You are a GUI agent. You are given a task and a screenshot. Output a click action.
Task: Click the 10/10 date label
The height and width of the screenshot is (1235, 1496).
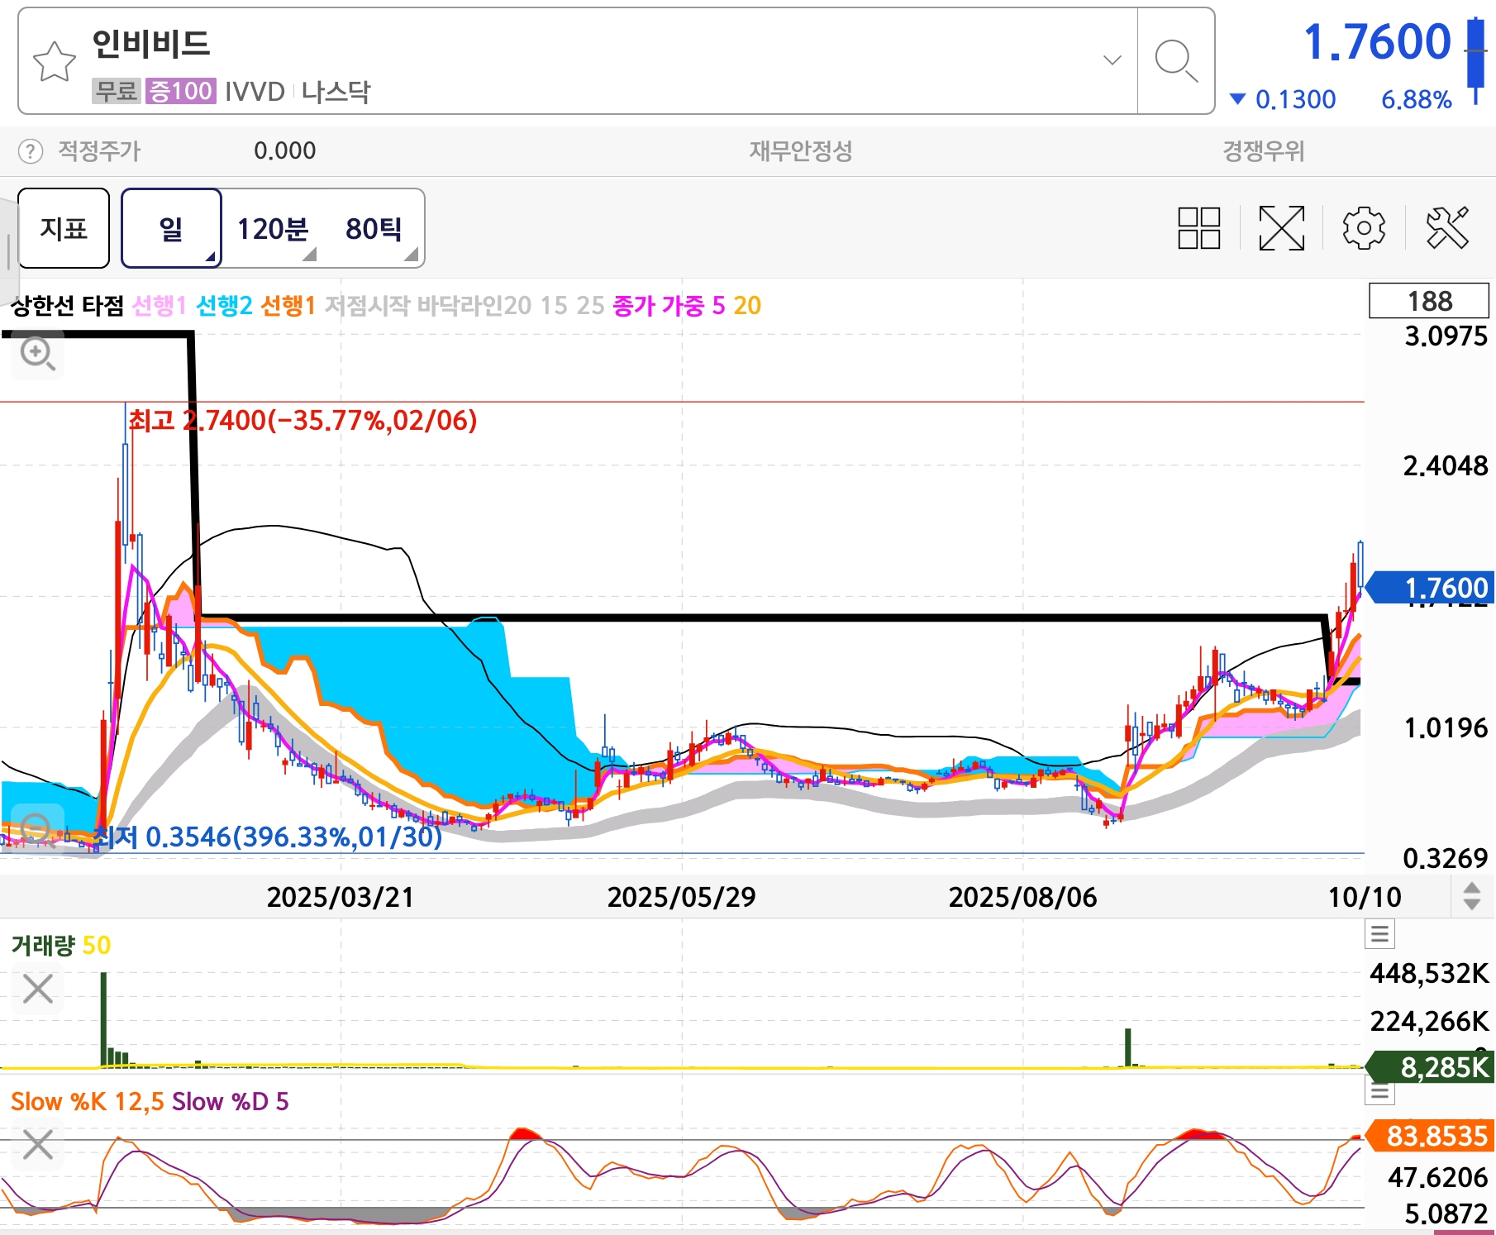(1365, 897)
